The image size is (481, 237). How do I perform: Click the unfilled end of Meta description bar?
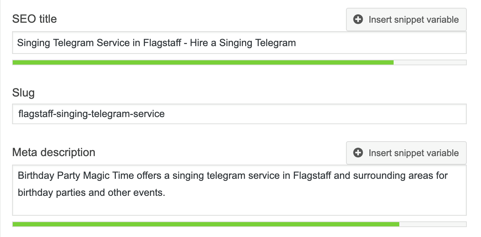click(433, 224)
